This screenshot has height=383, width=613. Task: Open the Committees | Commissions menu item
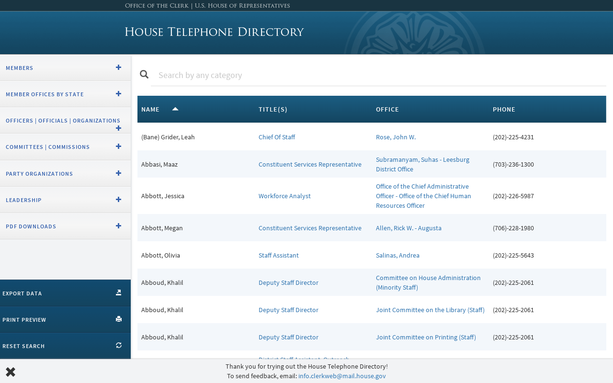click(x=65, y=147)
